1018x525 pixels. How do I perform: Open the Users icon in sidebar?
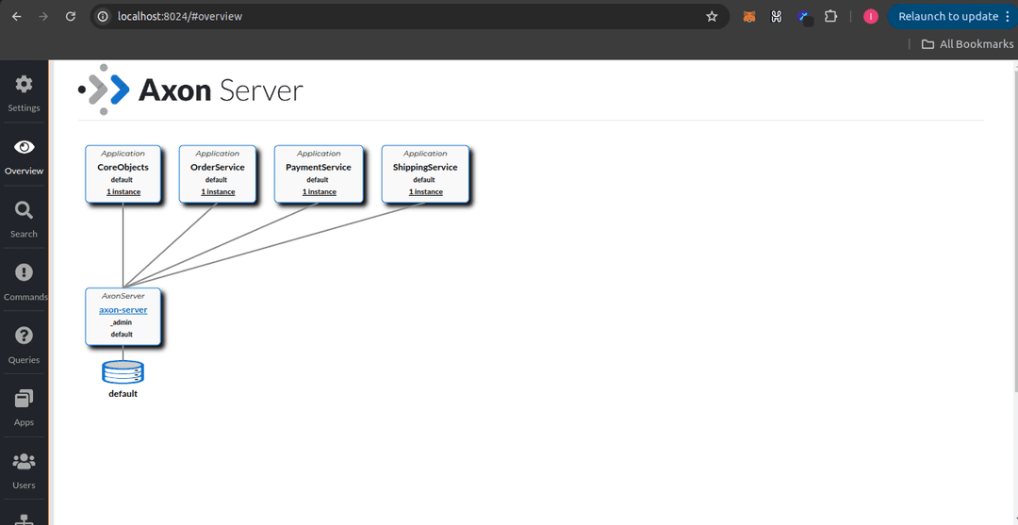[24, 462]
